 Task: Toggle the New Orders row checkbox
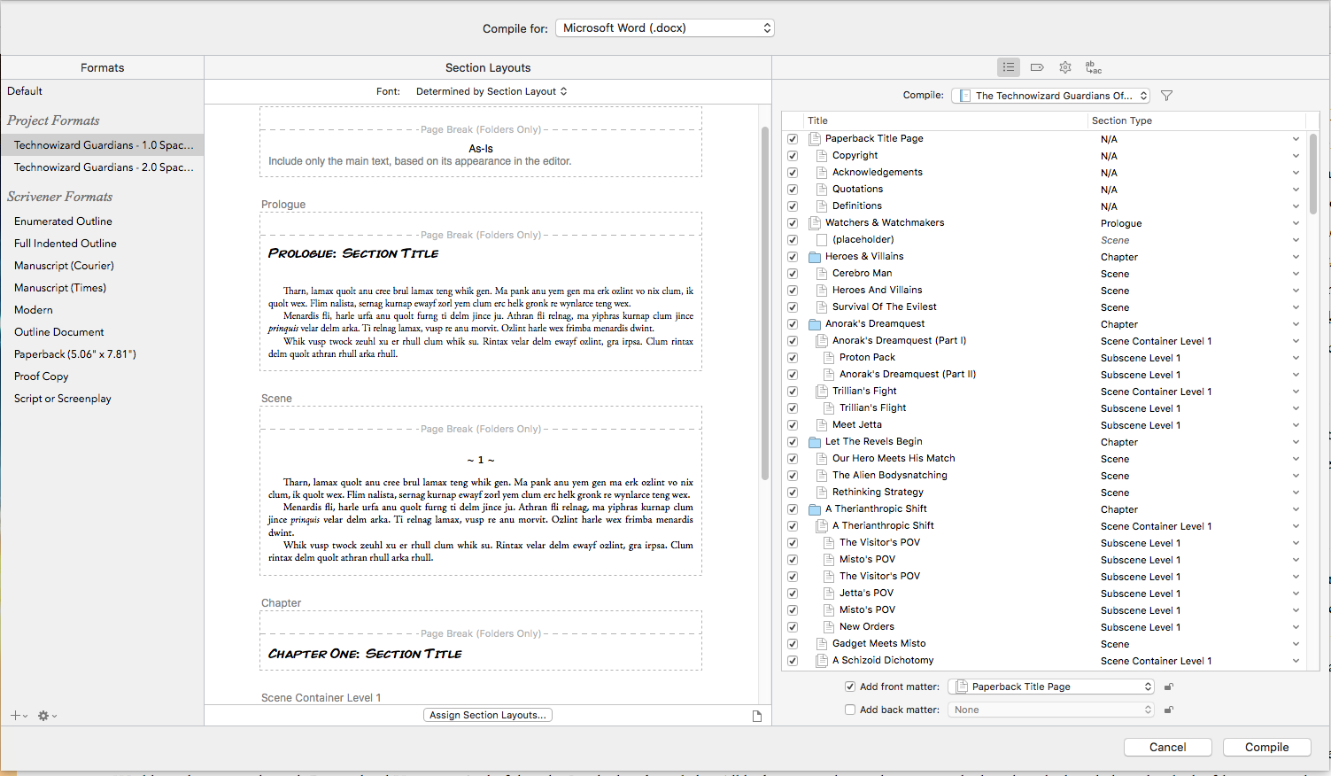[793, 627]
